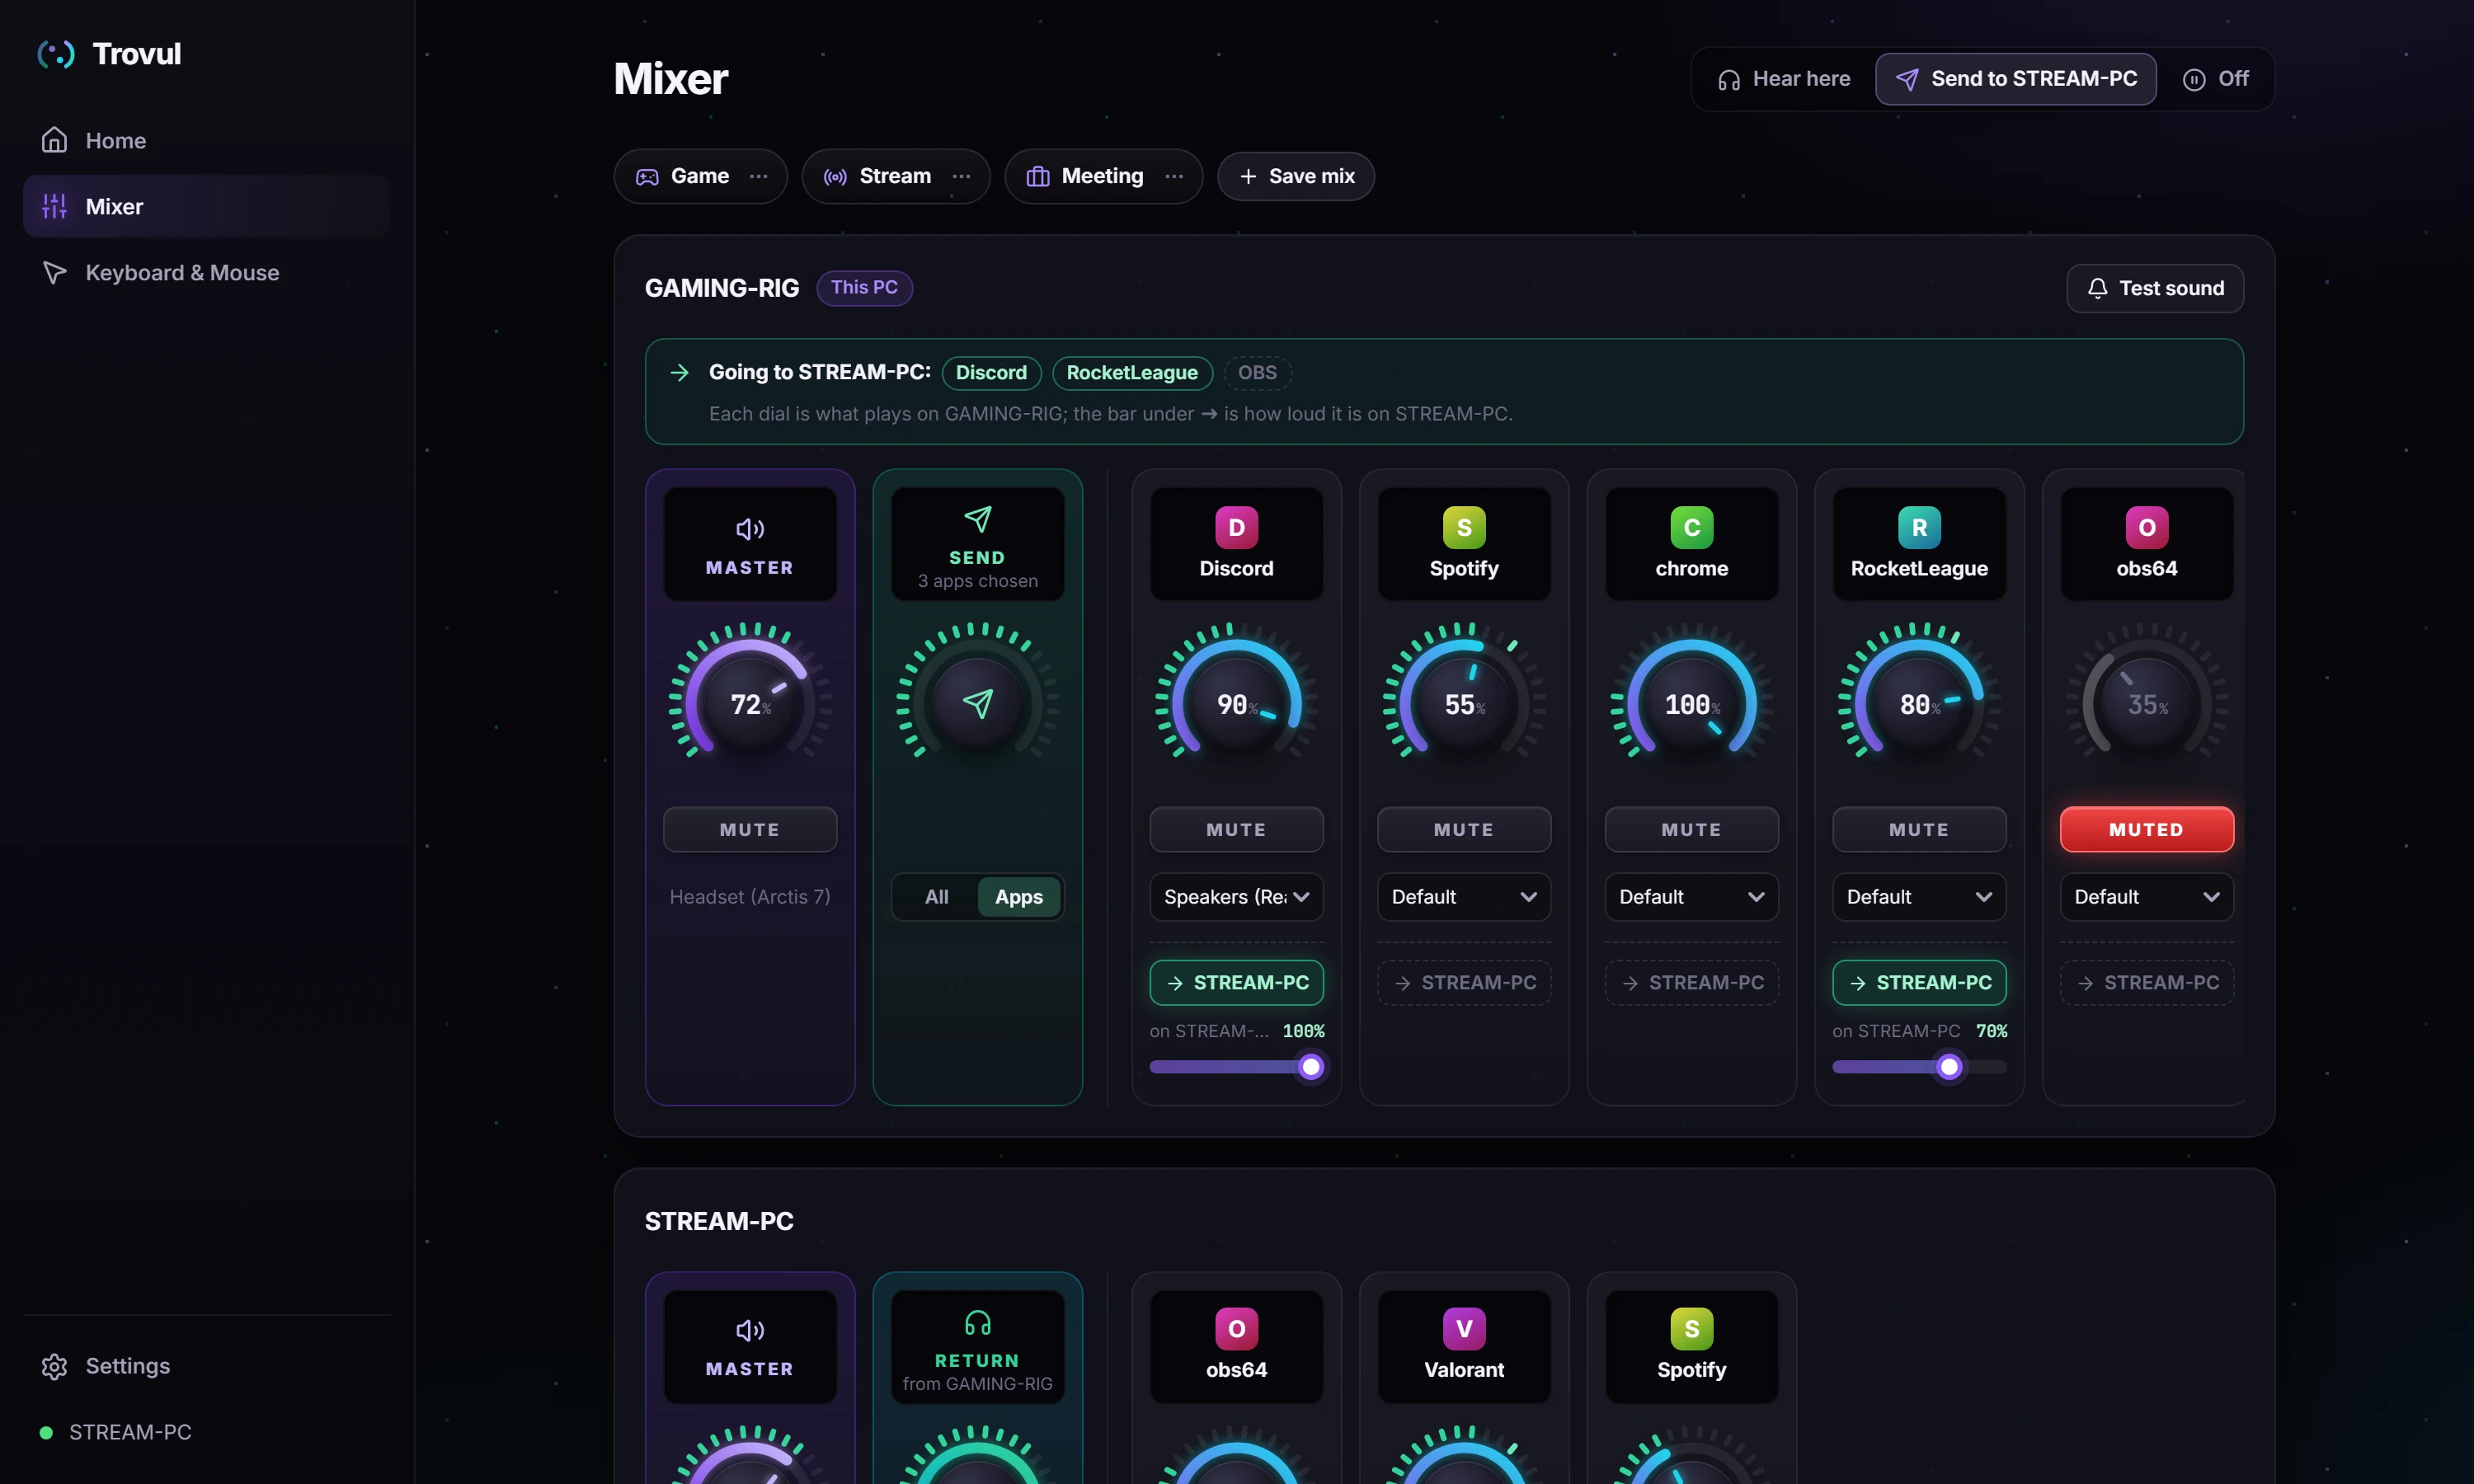
Task: Open the Meeting preset more-options dots
Action: [1174, 176]
